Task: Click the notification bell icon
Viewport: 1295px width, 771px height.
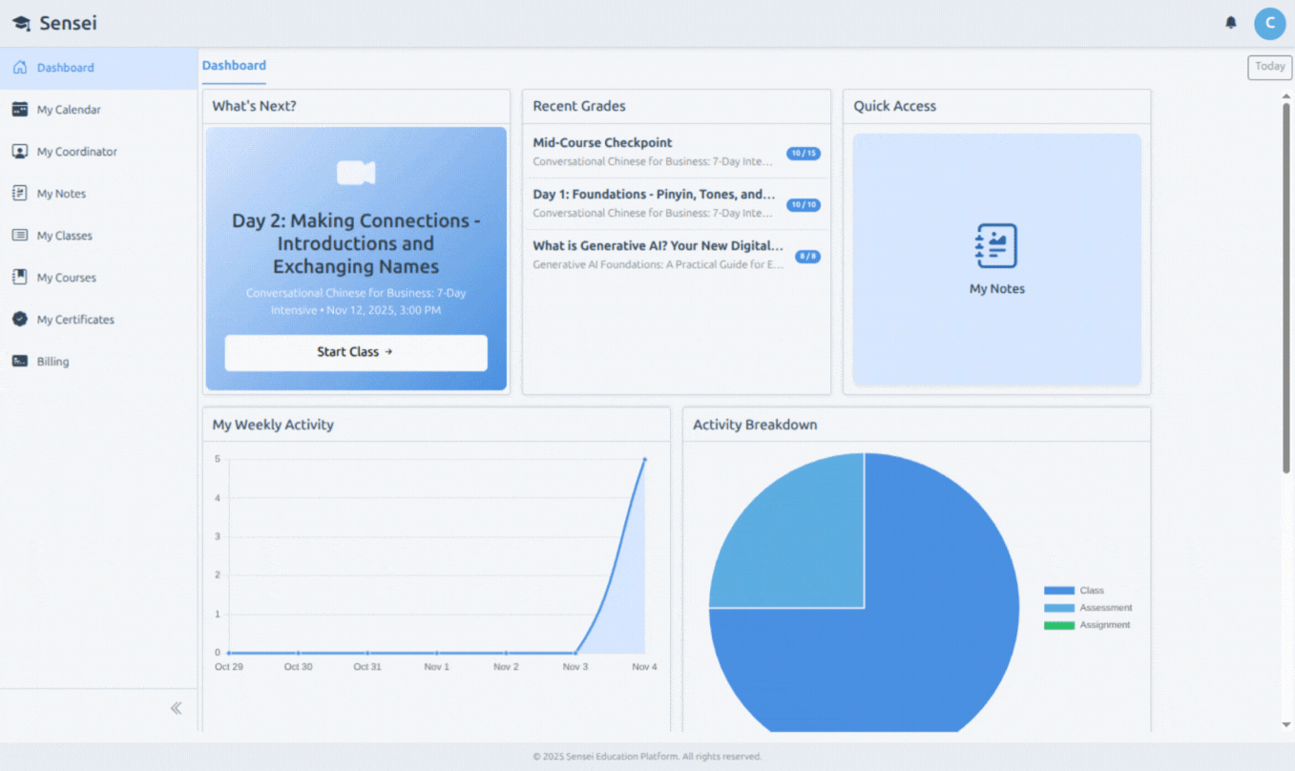Action: click(x=1230, y=22)
